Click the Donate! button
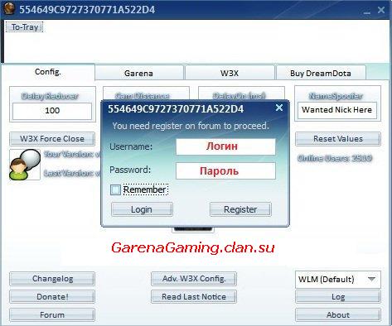Viewport: 392px width, 326px height. coord(52,297)
